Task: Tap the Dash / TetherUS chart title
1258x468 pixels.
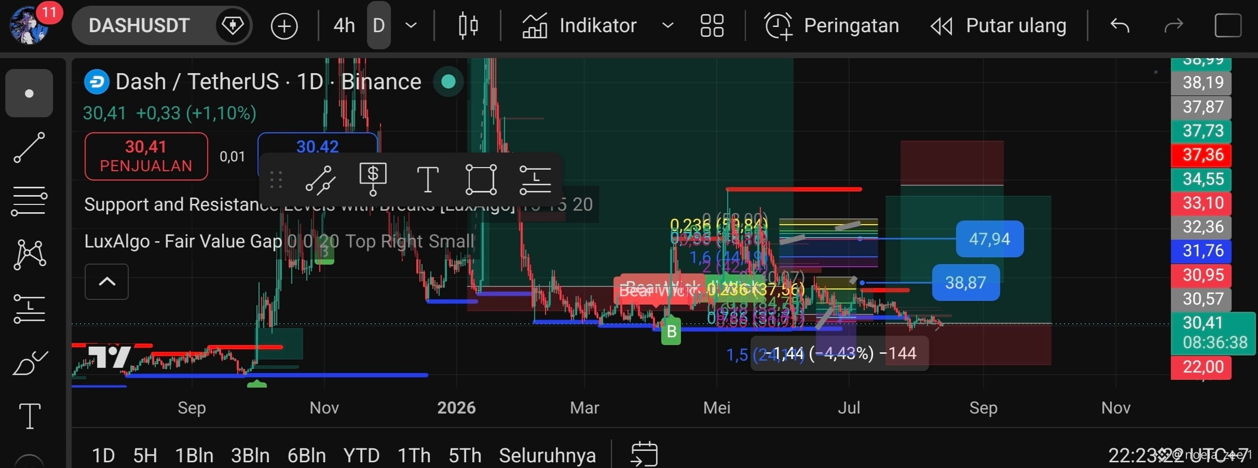Action: coord(268,81)
